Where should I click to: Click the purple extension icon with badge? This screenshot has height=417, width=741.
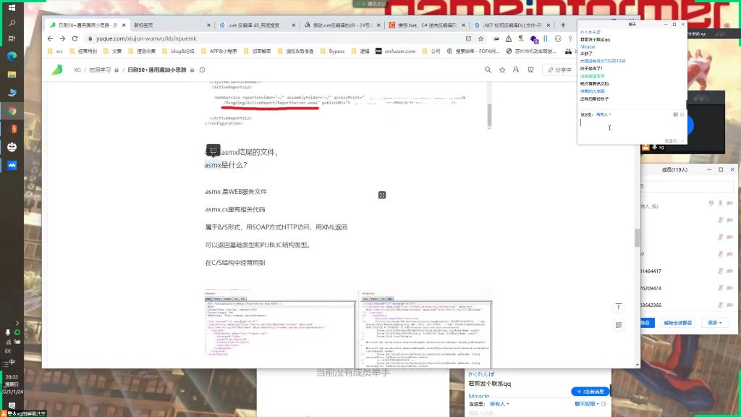pyautogui.click(x=534, y=39)
